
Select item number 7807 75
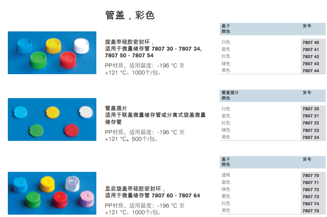pos(311,211)
